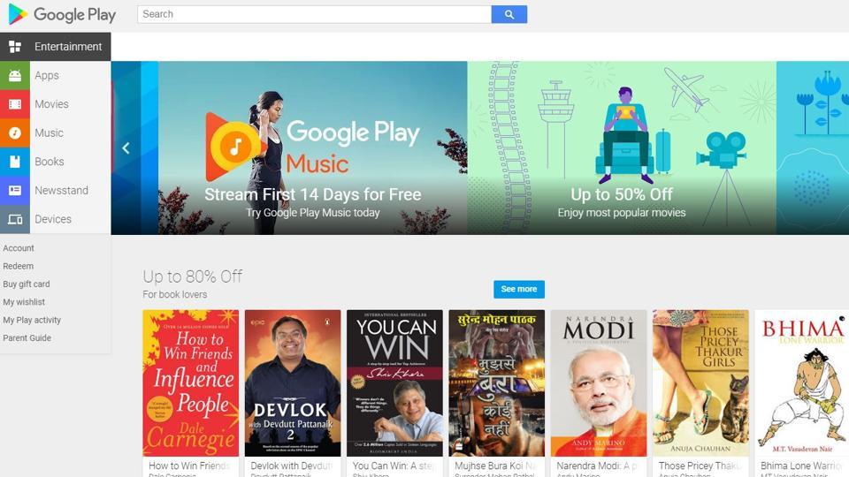849x477 pixels.
Task: Click into the Search input field
Action: 314,15
